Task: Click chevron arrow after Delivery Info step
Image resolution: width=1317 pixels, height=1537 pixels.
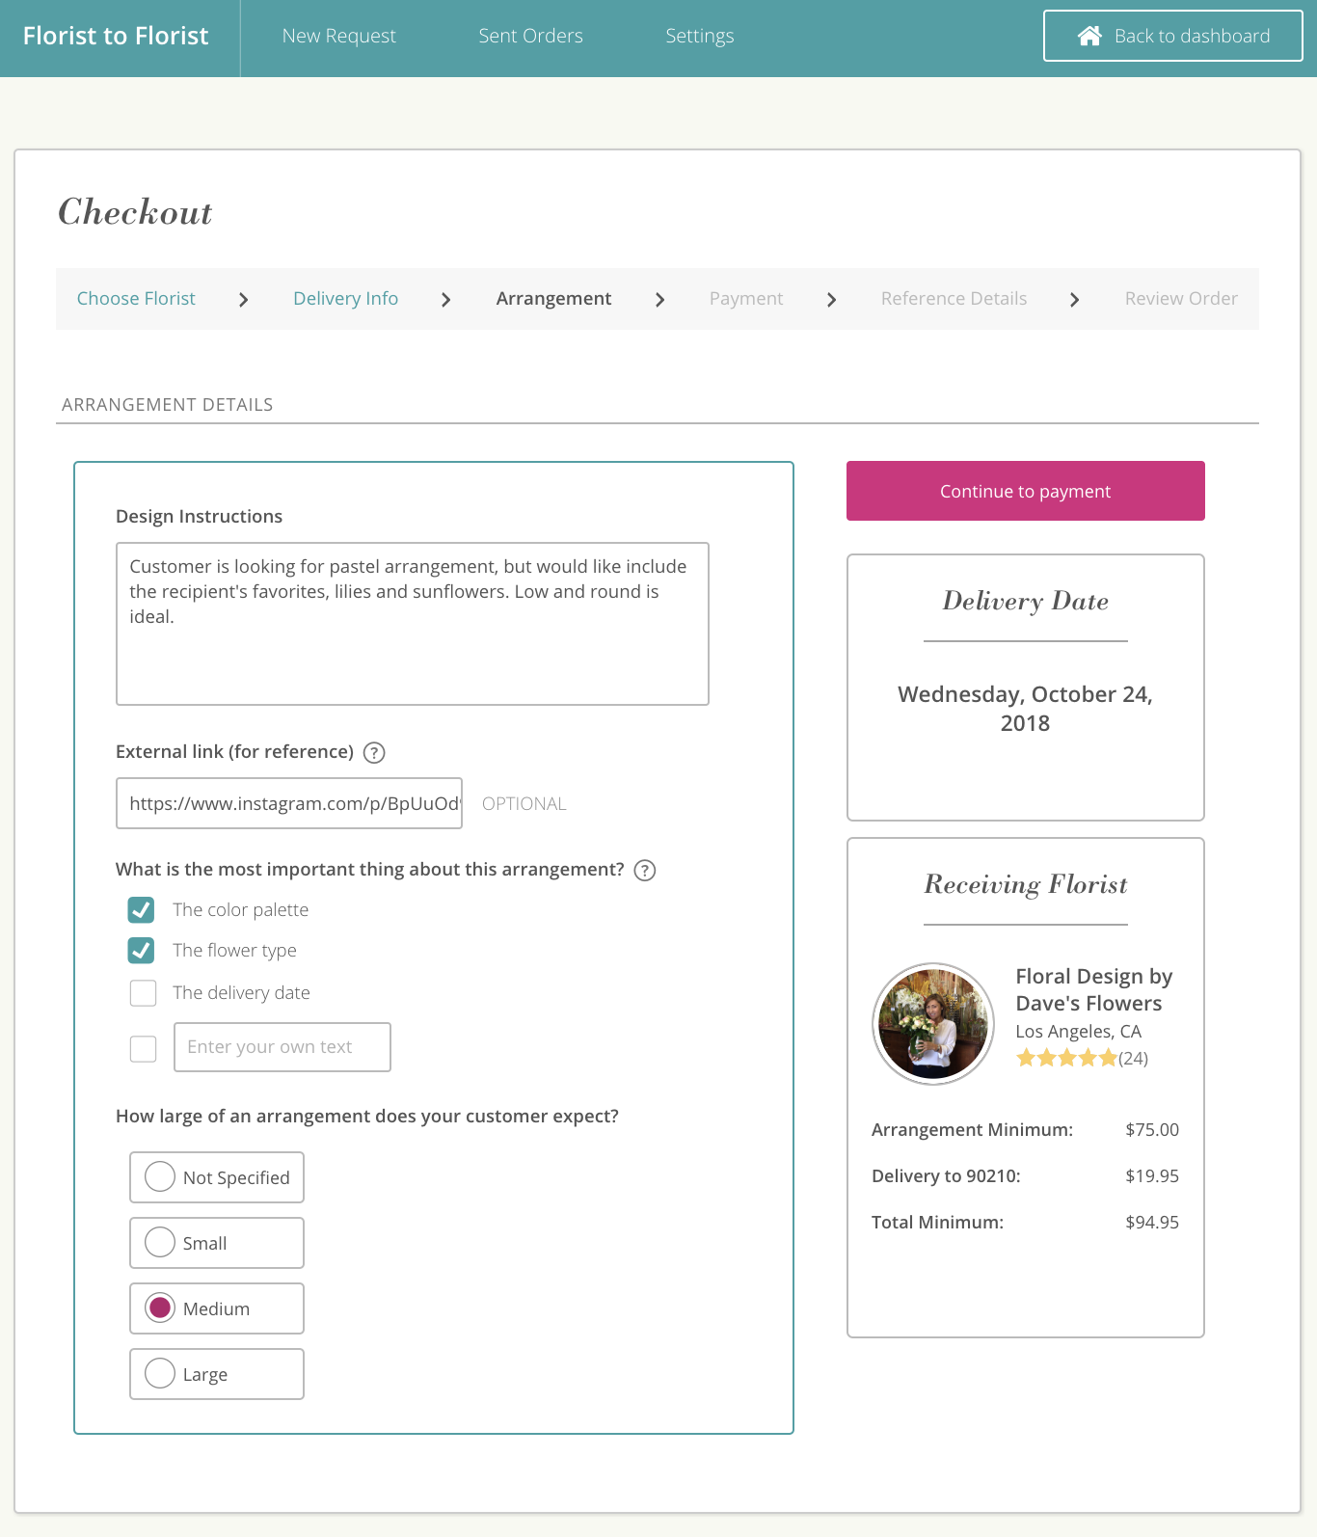Action: coord(445,300)
